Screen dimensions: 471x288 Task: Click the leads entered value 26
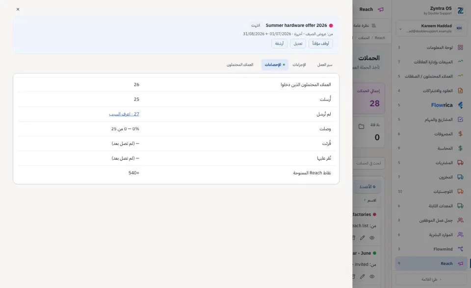click(136, 85)
